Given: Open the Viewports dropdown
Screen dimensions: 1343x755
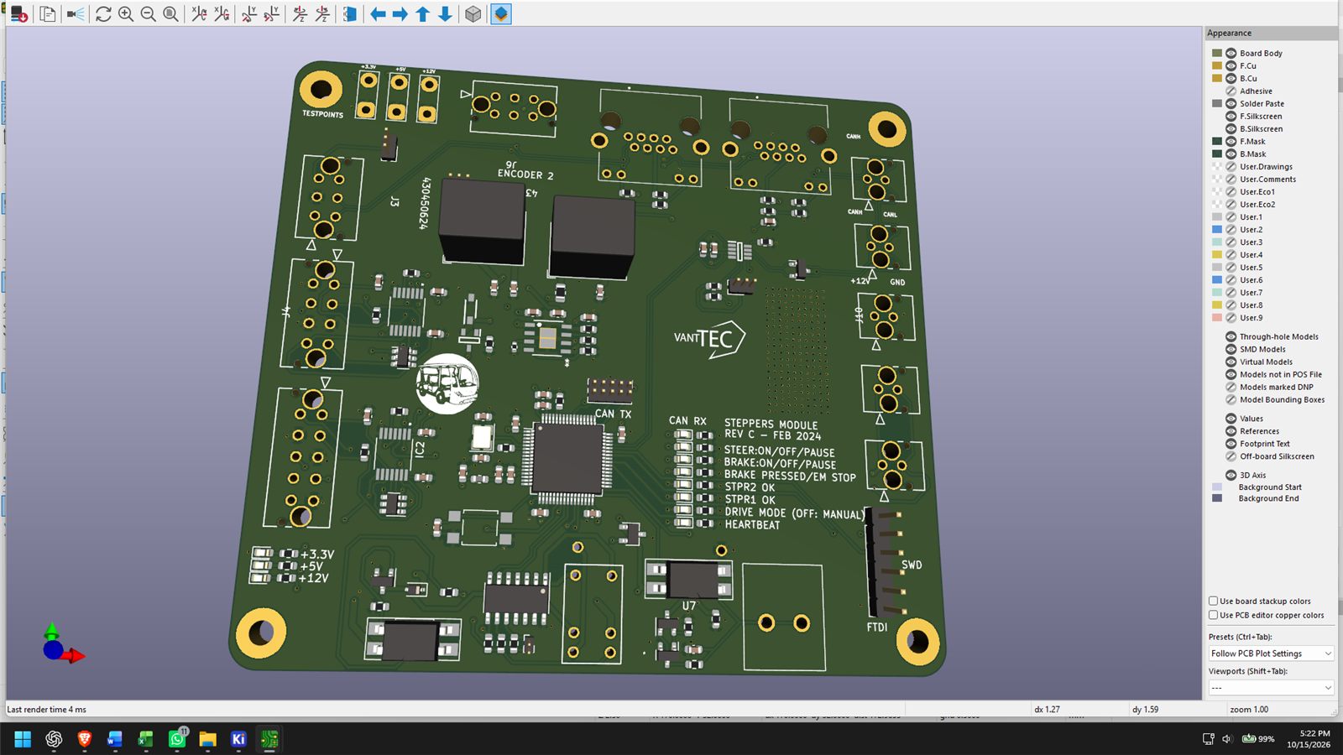Looking at the screenshot, I should tap(1271, 688).
